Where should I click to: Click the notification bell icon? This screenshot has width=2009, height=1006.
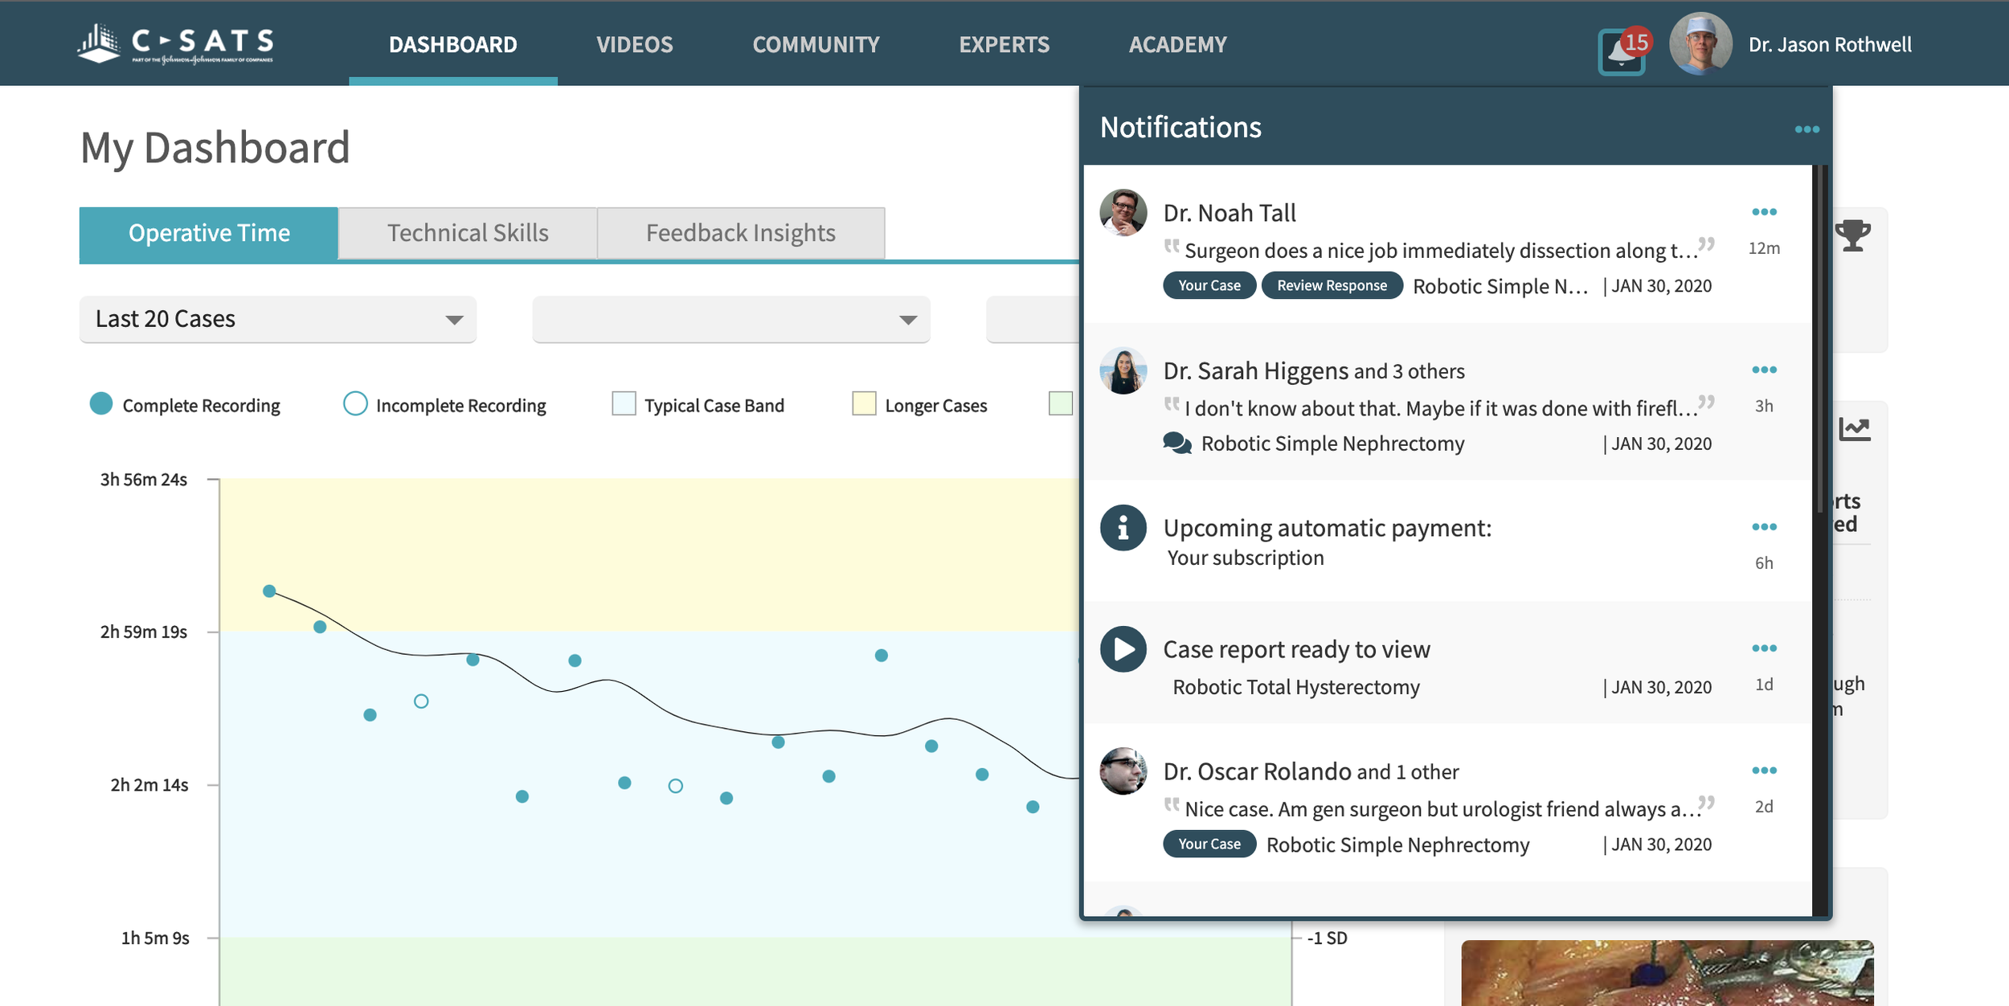(1621, 52)
